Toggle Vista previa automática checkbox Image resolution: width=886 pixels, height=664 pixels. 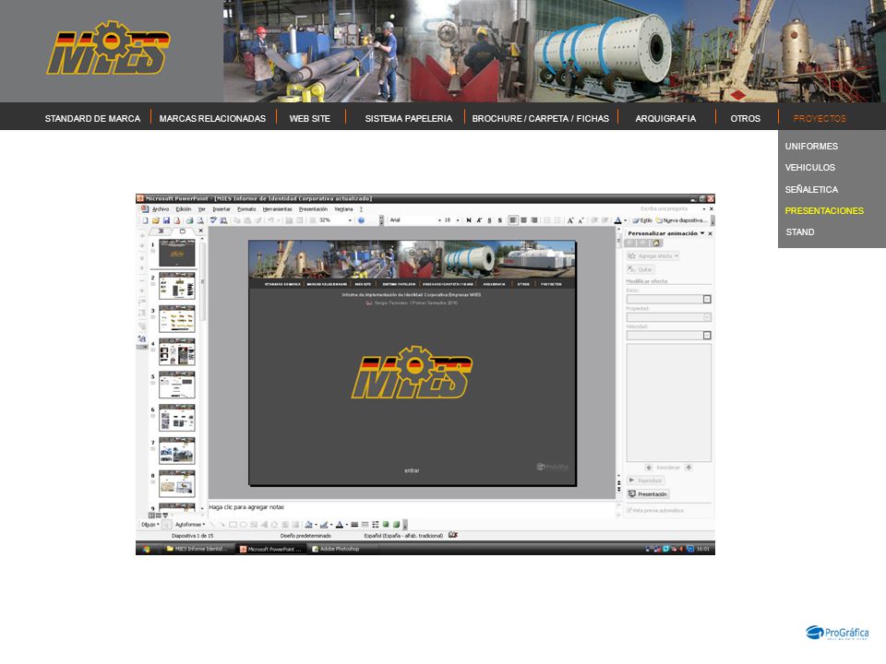click(x=629, y=510)
